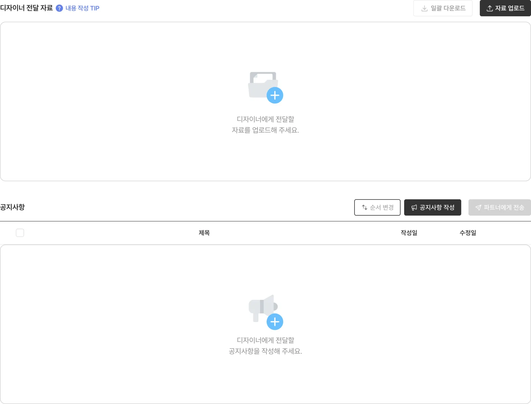The image size is (531, 404).
Task: Click the text 공지사항을 작성해 주세요.
Action: pyautogui.click(x=265, y=351)
